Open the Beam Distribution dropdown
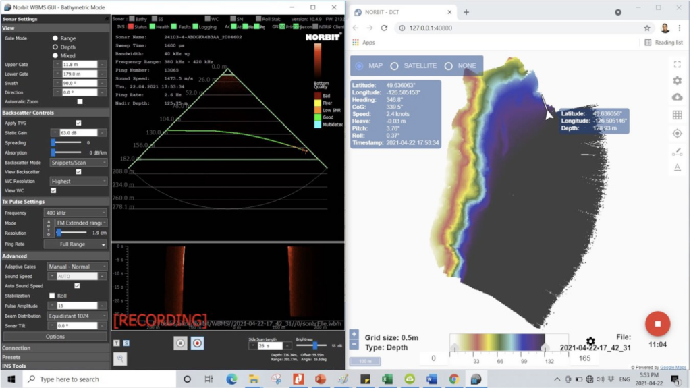 click(x=77, y=316)
